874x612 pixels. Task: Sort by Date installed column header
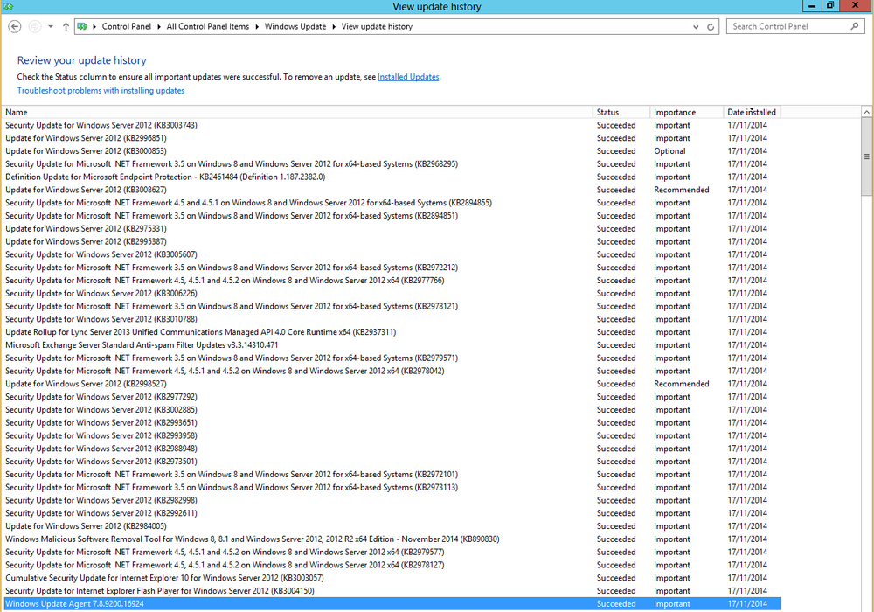pyautogui.click(x=752, y=112)
